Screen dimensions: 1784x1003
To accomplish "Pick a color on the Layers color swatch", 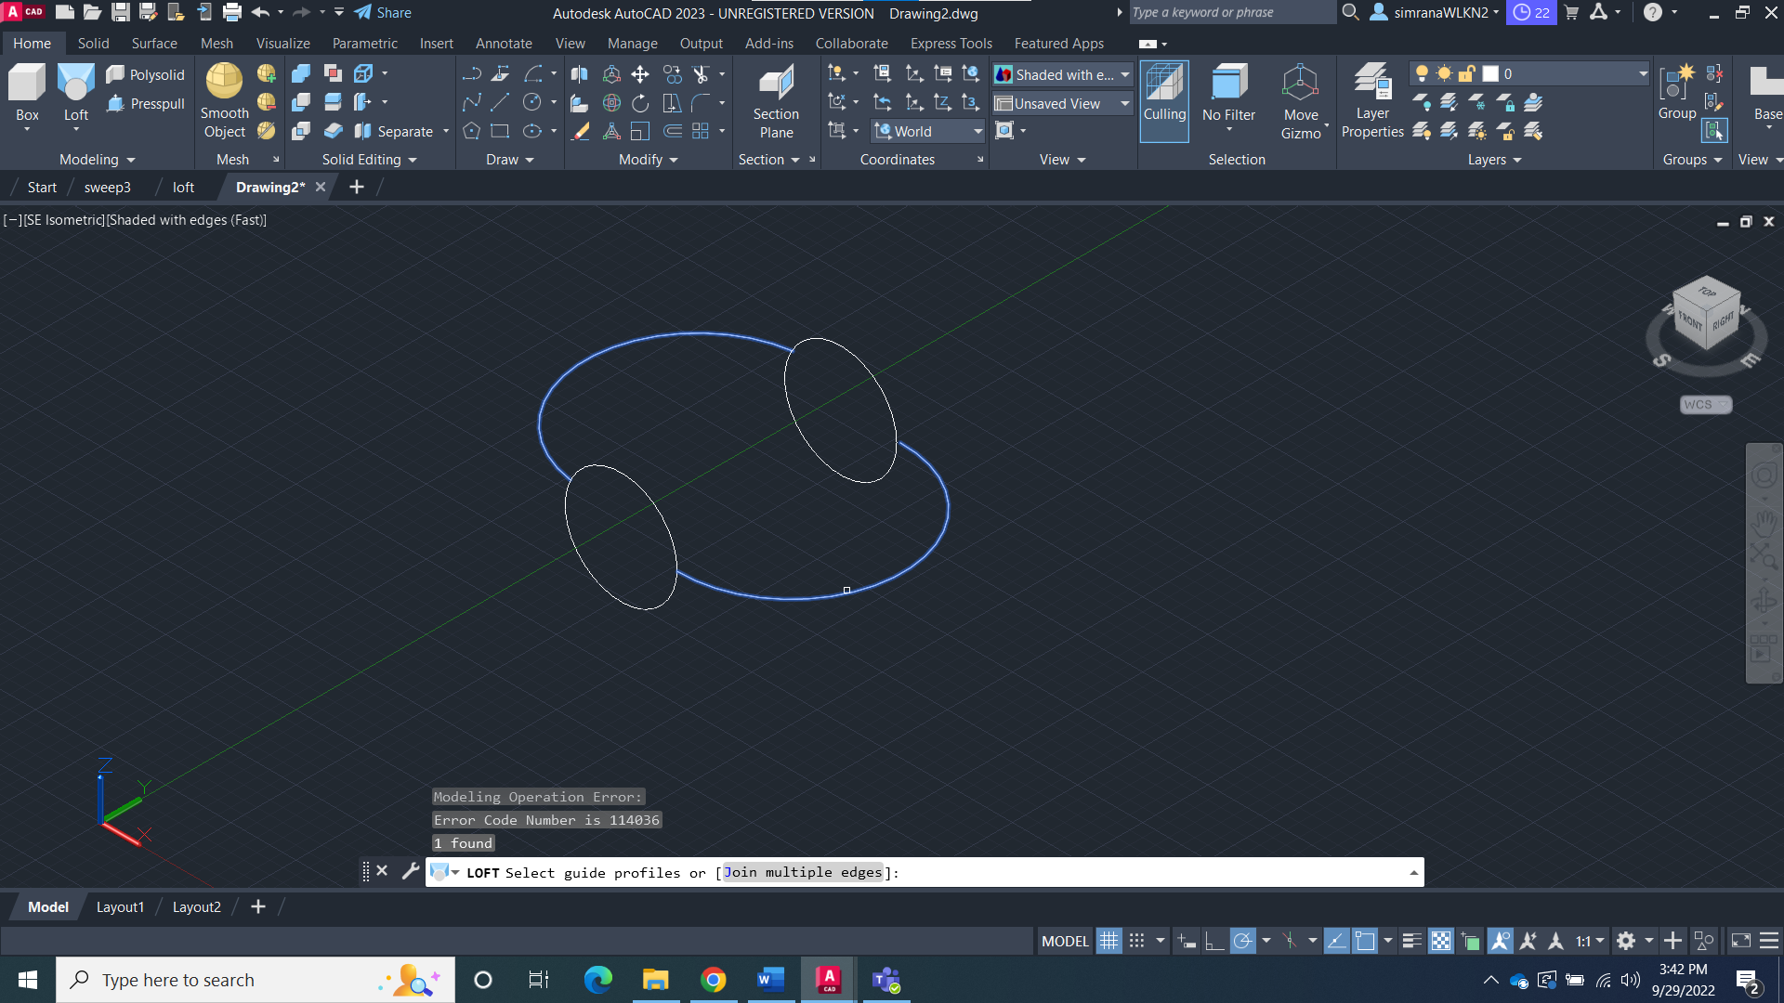I will pyautogui.click(x=1489, y=73).
